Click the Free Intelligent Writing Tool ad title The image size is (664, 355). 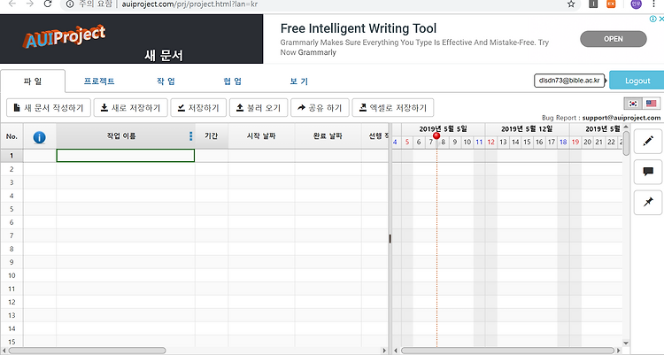click(359, 28)
